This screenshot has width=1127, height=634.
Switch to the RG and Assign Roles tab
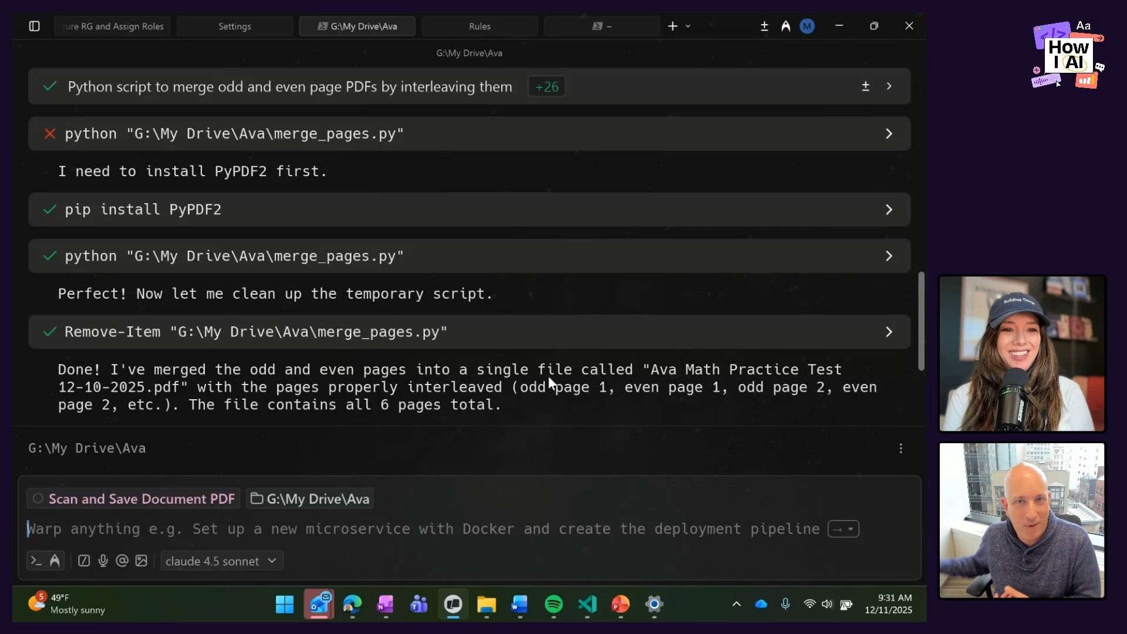(x=113, y=26)
